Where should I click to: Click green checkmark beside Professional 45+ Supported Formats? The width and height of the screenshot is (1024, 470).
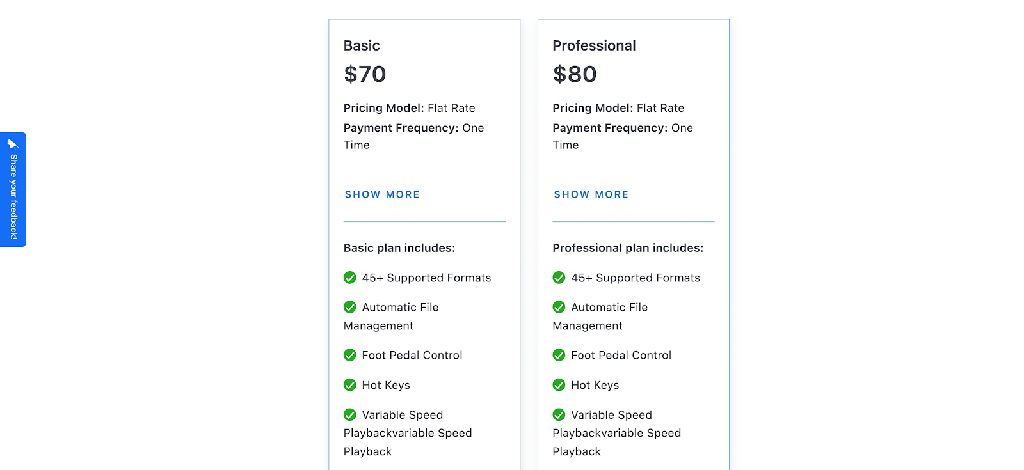[x=559, y=278]
